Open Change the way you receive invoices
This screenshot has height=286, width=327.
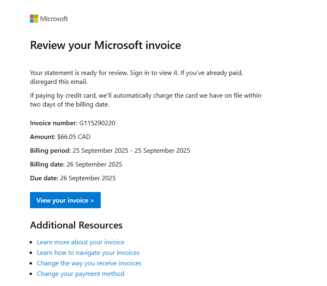(89, 263)
